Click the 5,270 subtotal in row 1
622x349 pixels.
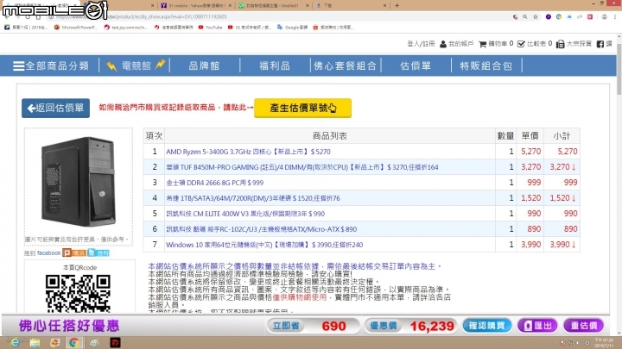coord(568,152)
